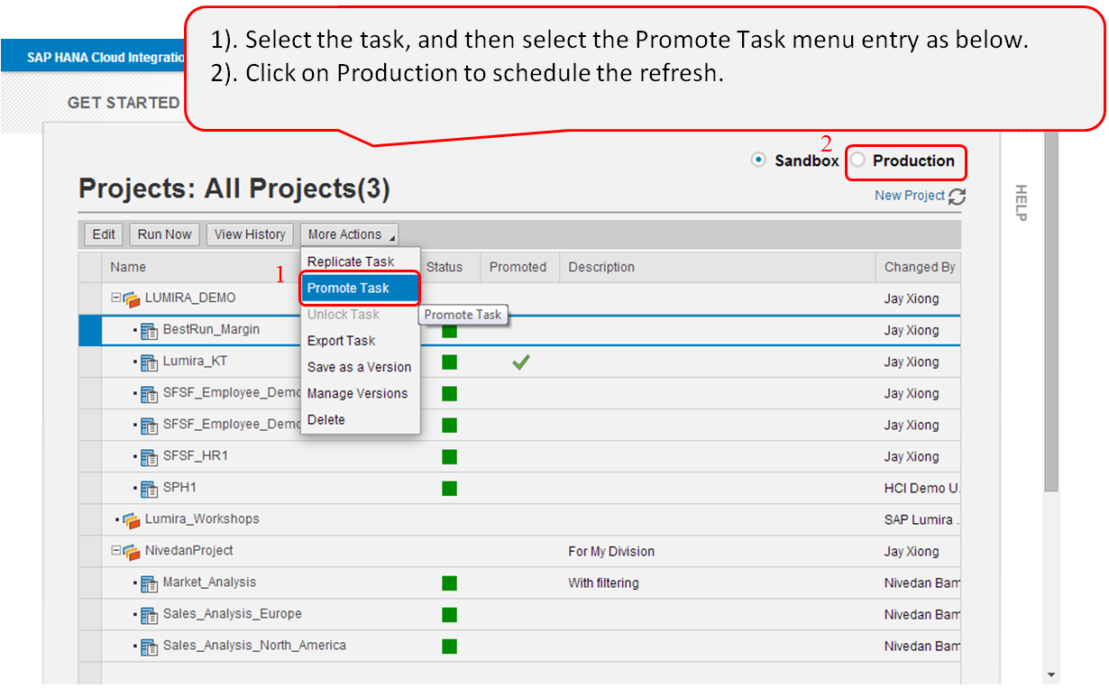
Task: Collapse the LUMIRA_DEMO project tree
Action: [x=115, y=298]
